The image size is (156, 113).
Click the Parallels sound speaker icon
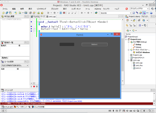click(127, 111)
